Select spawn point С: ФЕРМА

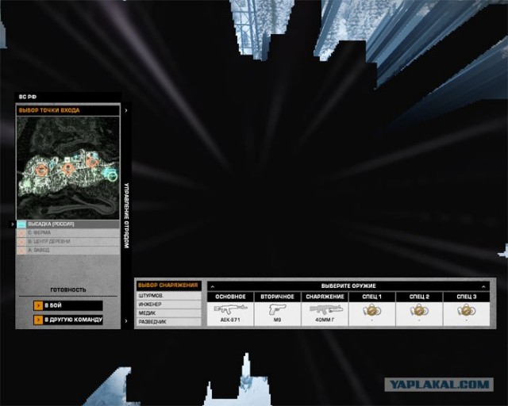coord(68,233)
